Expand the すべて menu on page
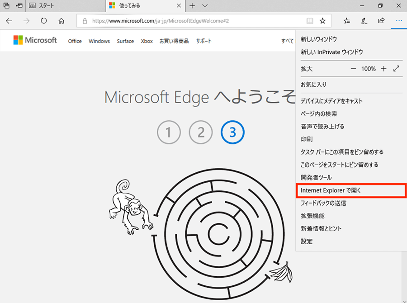Viewport: 407px width, 303px height. [x=288, y=41]
